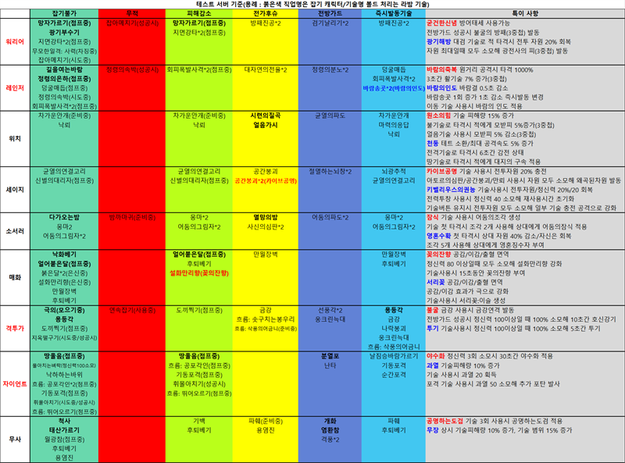Select the 특이 사항 column header
Image resolution: width=625 pixels, height=463 pixels.
[x=523, y=14]
